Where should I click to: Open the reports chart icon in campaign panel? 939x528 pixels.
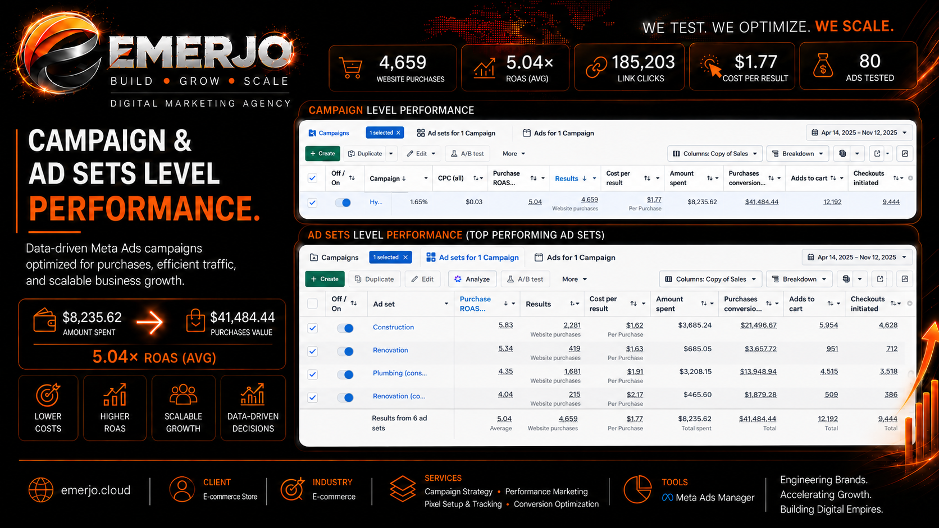[x=905, y=154]
